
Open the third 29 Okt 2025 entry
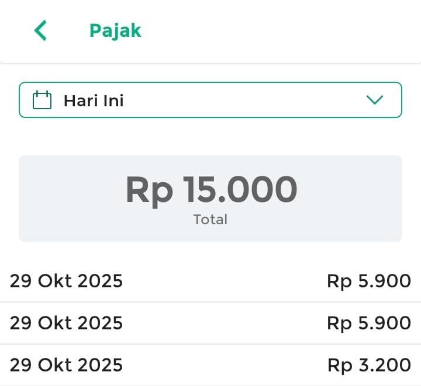coord(66,365)
